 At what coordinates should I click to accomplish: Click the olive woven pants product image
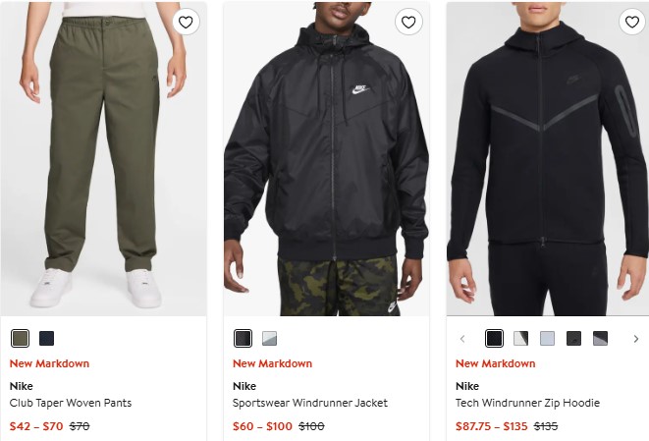(103, 167)
